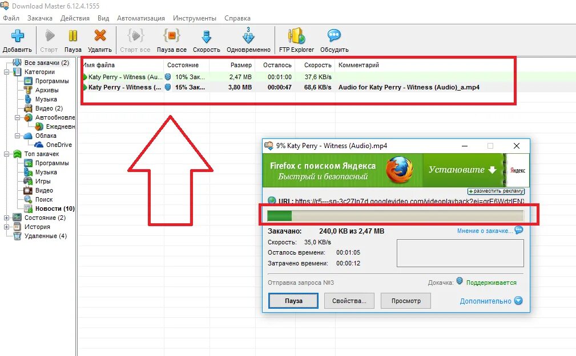The image size is (576, 356).
Task: Click the Firefox Яндекс advertisement banner
Action: [x=396, y=170]
